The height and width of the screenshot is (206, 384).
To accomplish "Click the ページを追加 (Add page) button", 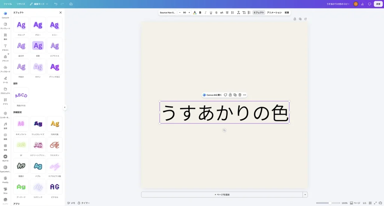I will (222, 194).
